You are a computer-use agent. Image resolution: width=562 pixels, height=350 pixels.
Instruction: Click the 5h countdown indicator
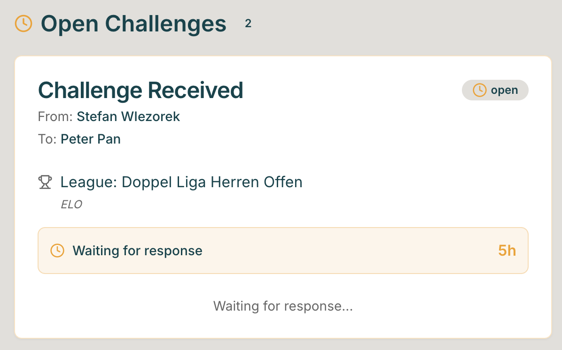pos(507,251)
